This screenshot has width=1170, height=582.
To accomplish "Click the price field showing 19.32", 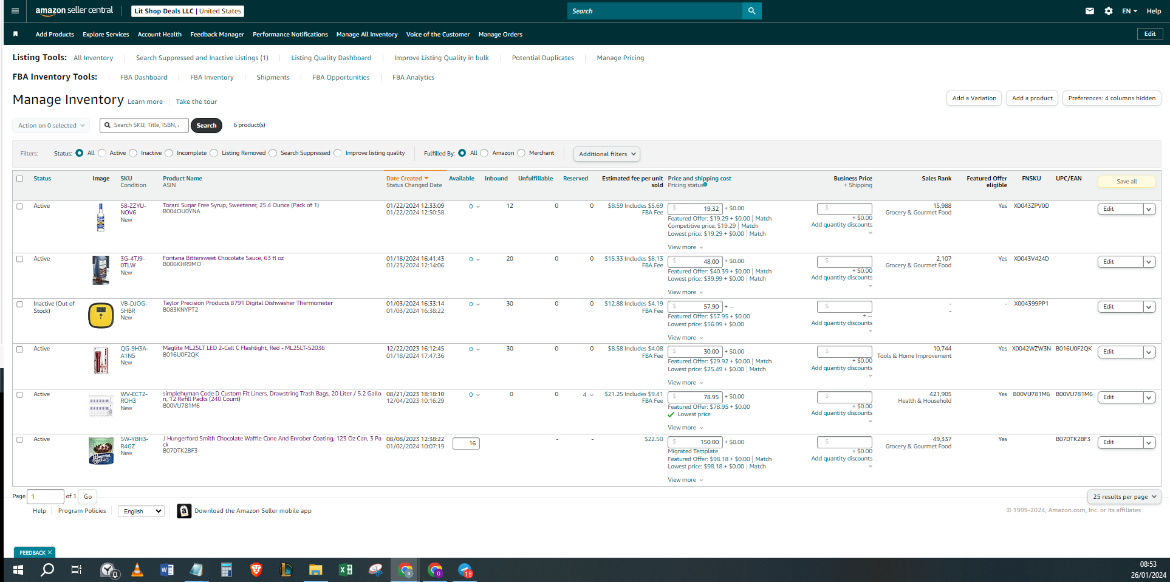I will (695, 209).
